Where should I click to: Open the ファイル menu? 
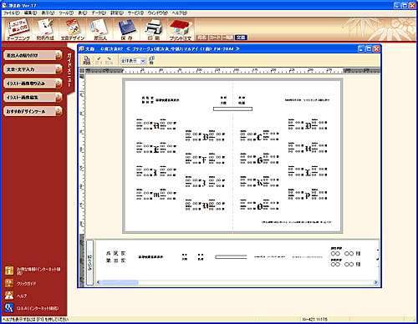tap(12, 13)
